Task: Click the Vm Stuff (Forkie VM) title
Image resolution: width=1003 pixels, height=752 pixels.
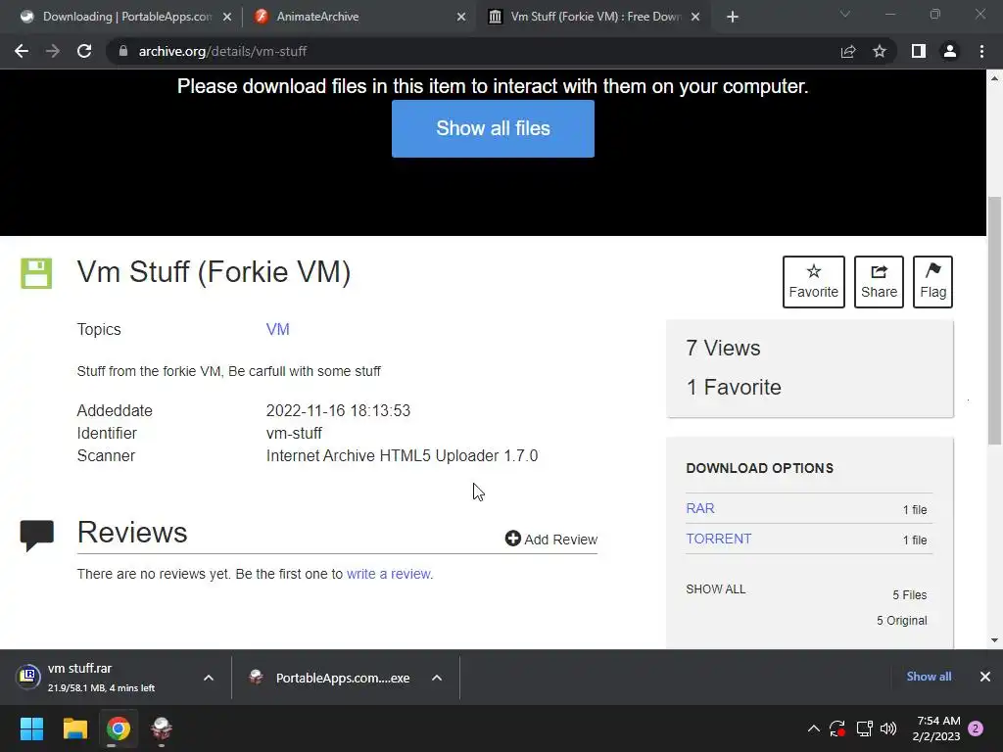Action: click(214, 272)
